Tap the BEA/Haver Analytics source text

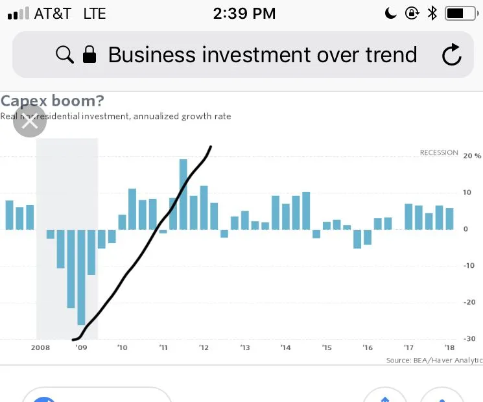434,361
